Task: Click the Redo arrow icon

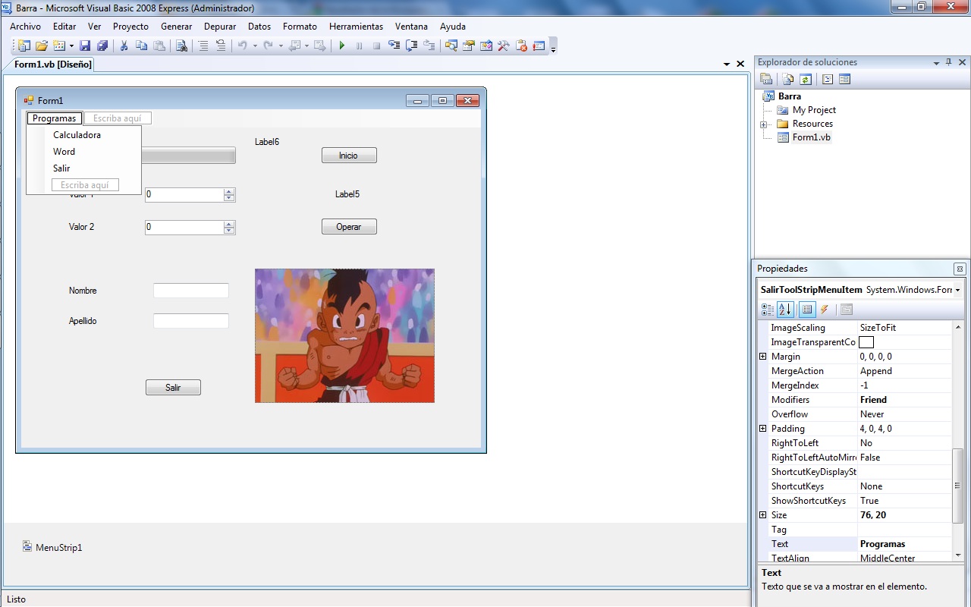Action: click(269, 46)
